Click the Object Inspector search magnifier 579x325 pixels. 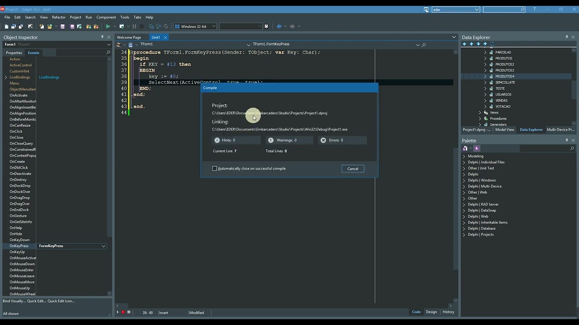click(108, 52)
